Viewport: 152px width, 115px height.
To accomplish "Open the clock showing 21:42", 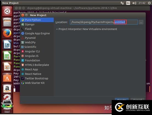I will [142, 3].
